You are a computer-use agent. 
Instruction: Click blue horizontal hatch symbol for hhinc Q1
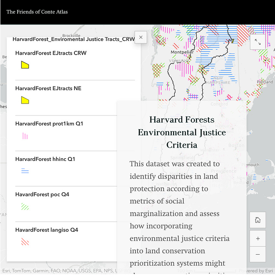pyautogui.click(x=25, y=171)
